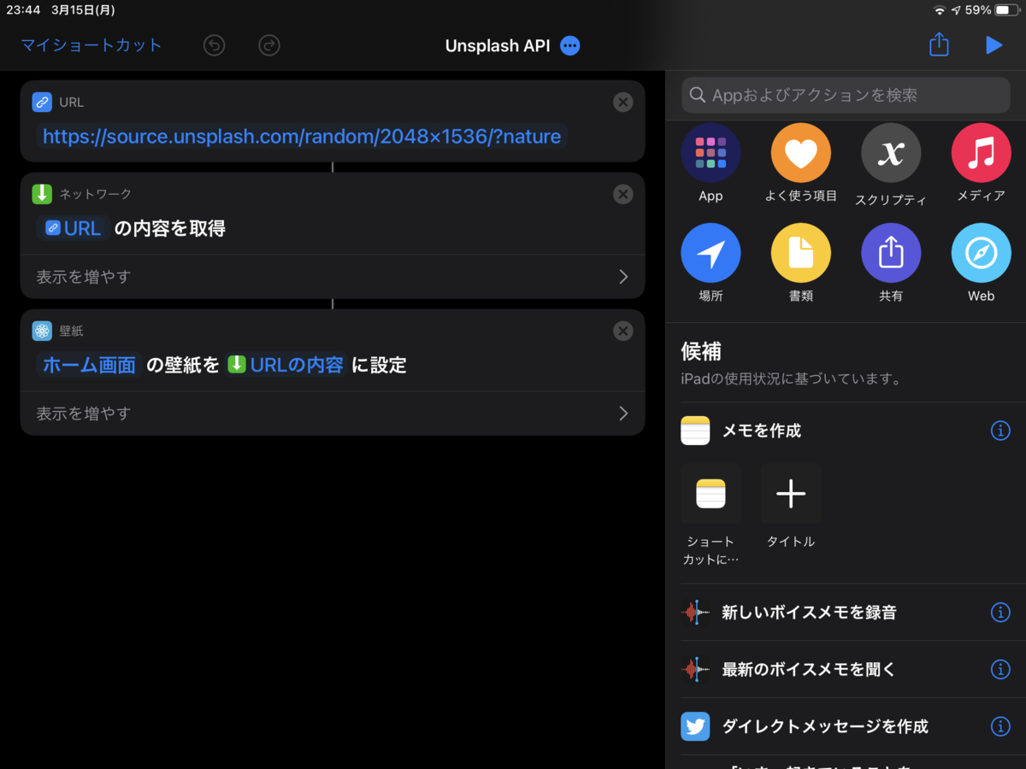Expand 表示を増やす under 壁紙 action
The height and width of the screenshot is (769, 1026).
pos(333,414)
